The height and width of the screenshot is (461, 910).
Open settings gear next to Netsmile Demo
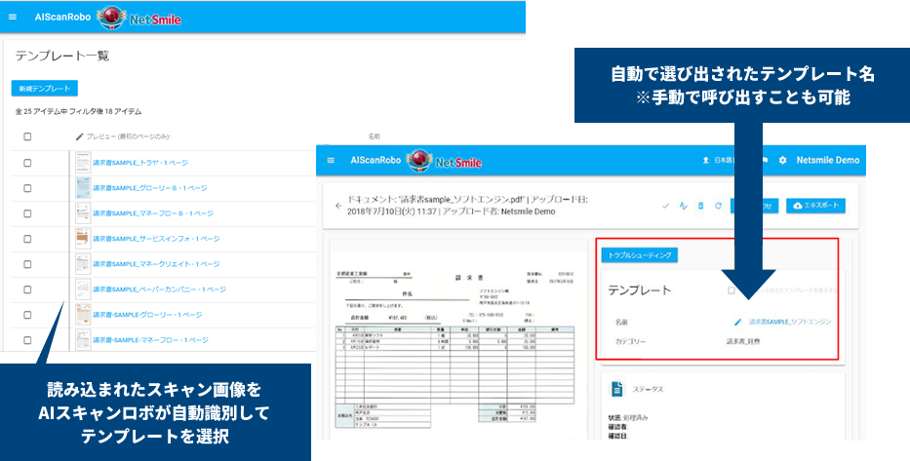(x=782, y=160)
